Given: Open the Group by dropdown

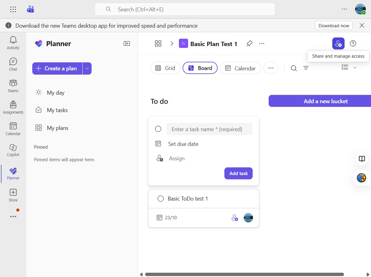Looking at the screenshot, I should 349,68.
